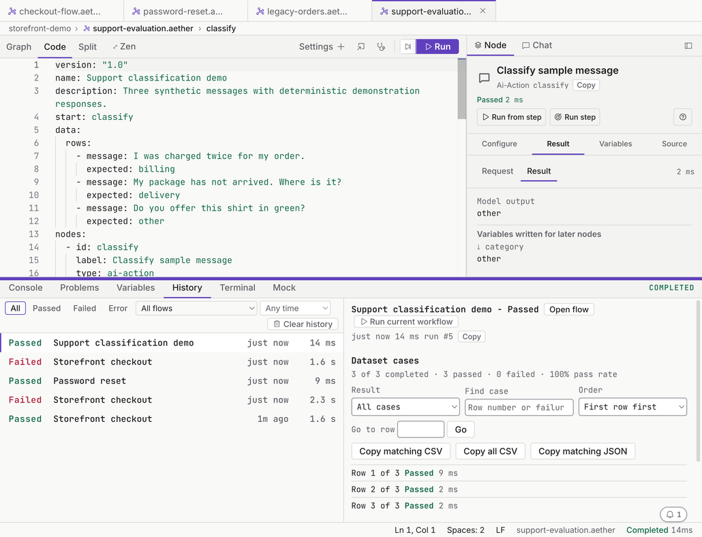This screenshot has width=702, height=537.
Task: Switch the editor to Split view
Action: click(x=87, y=46)
